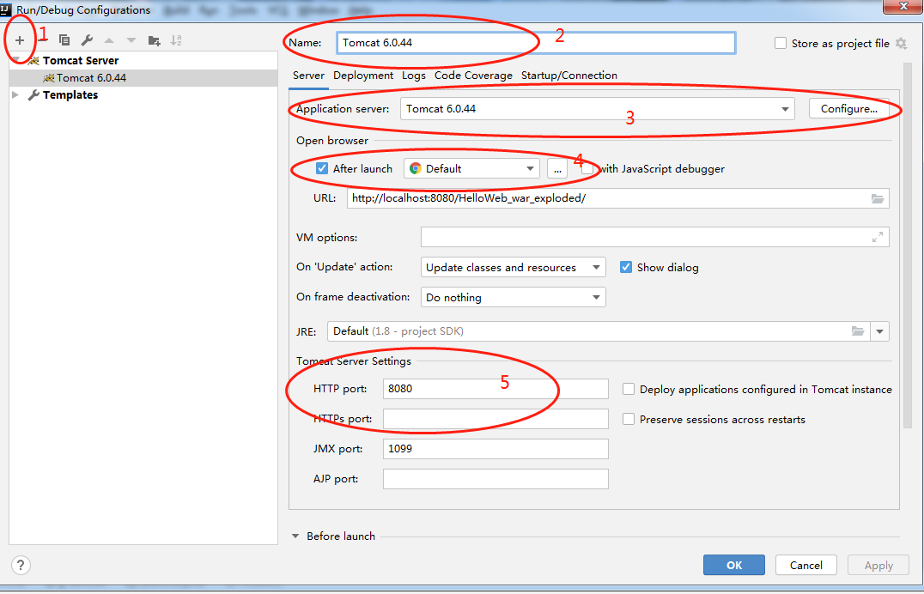
Task: Select the Tomcat Server tree item
Action: click(80, 60)
